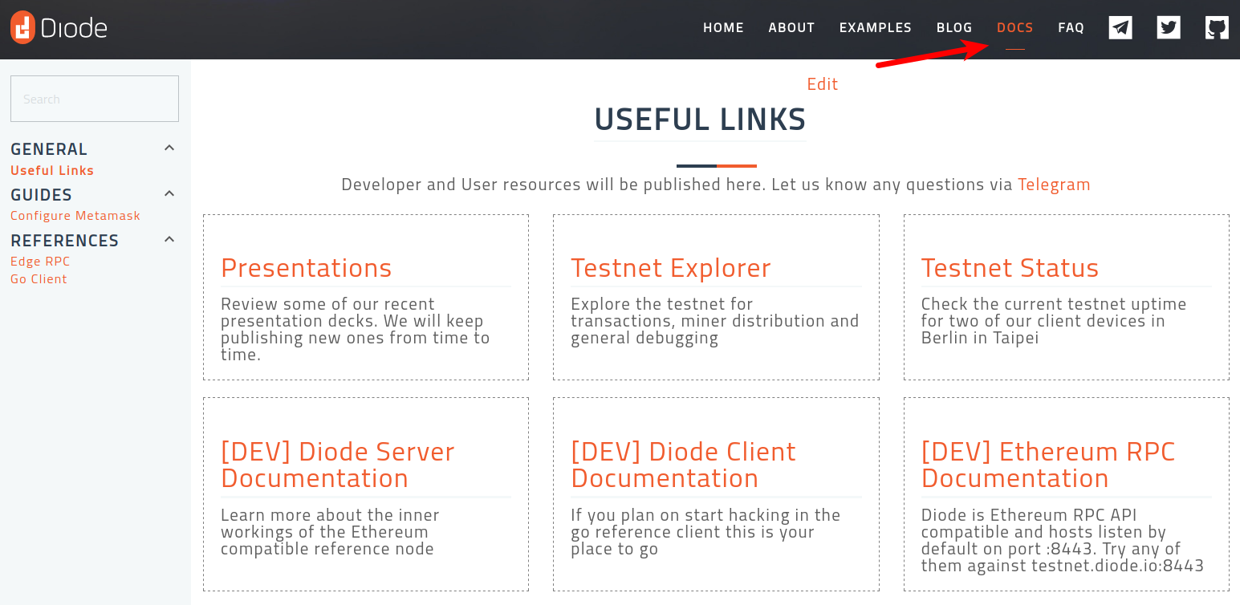
Task: Click the 'Explore the testnet for' description
Action: [715, 321]
